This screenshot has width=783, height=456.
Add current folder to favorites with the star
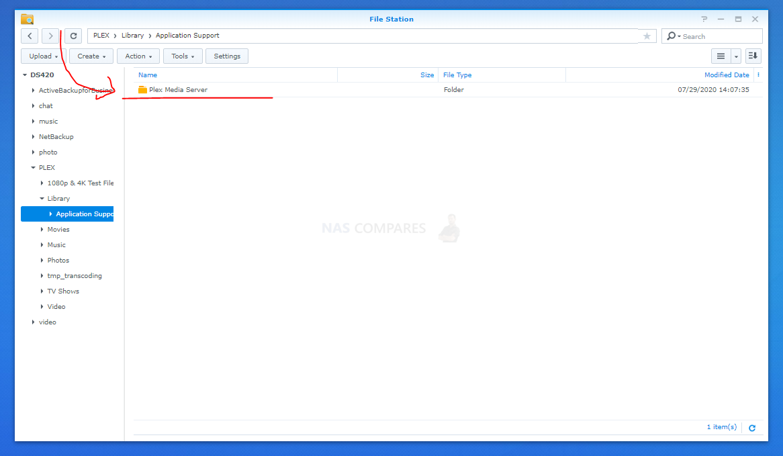pyautogui.click(x=647, y=36)
